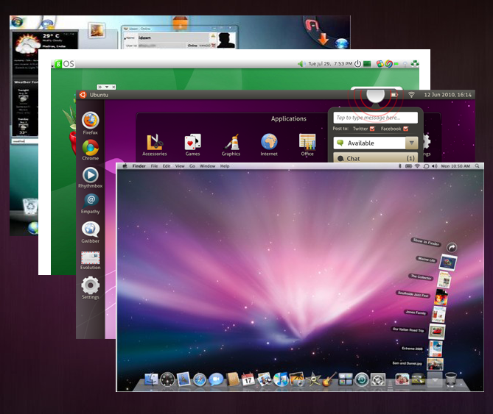
Task: Toggle Facebook checkbox under Post to
Action: coord(405,129)
